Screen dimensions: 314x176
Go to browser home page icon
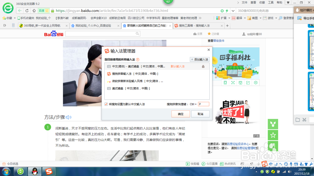point(34,11)
